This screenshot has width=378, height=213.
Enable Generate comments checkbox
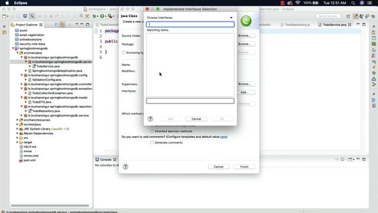coord(152,143)
